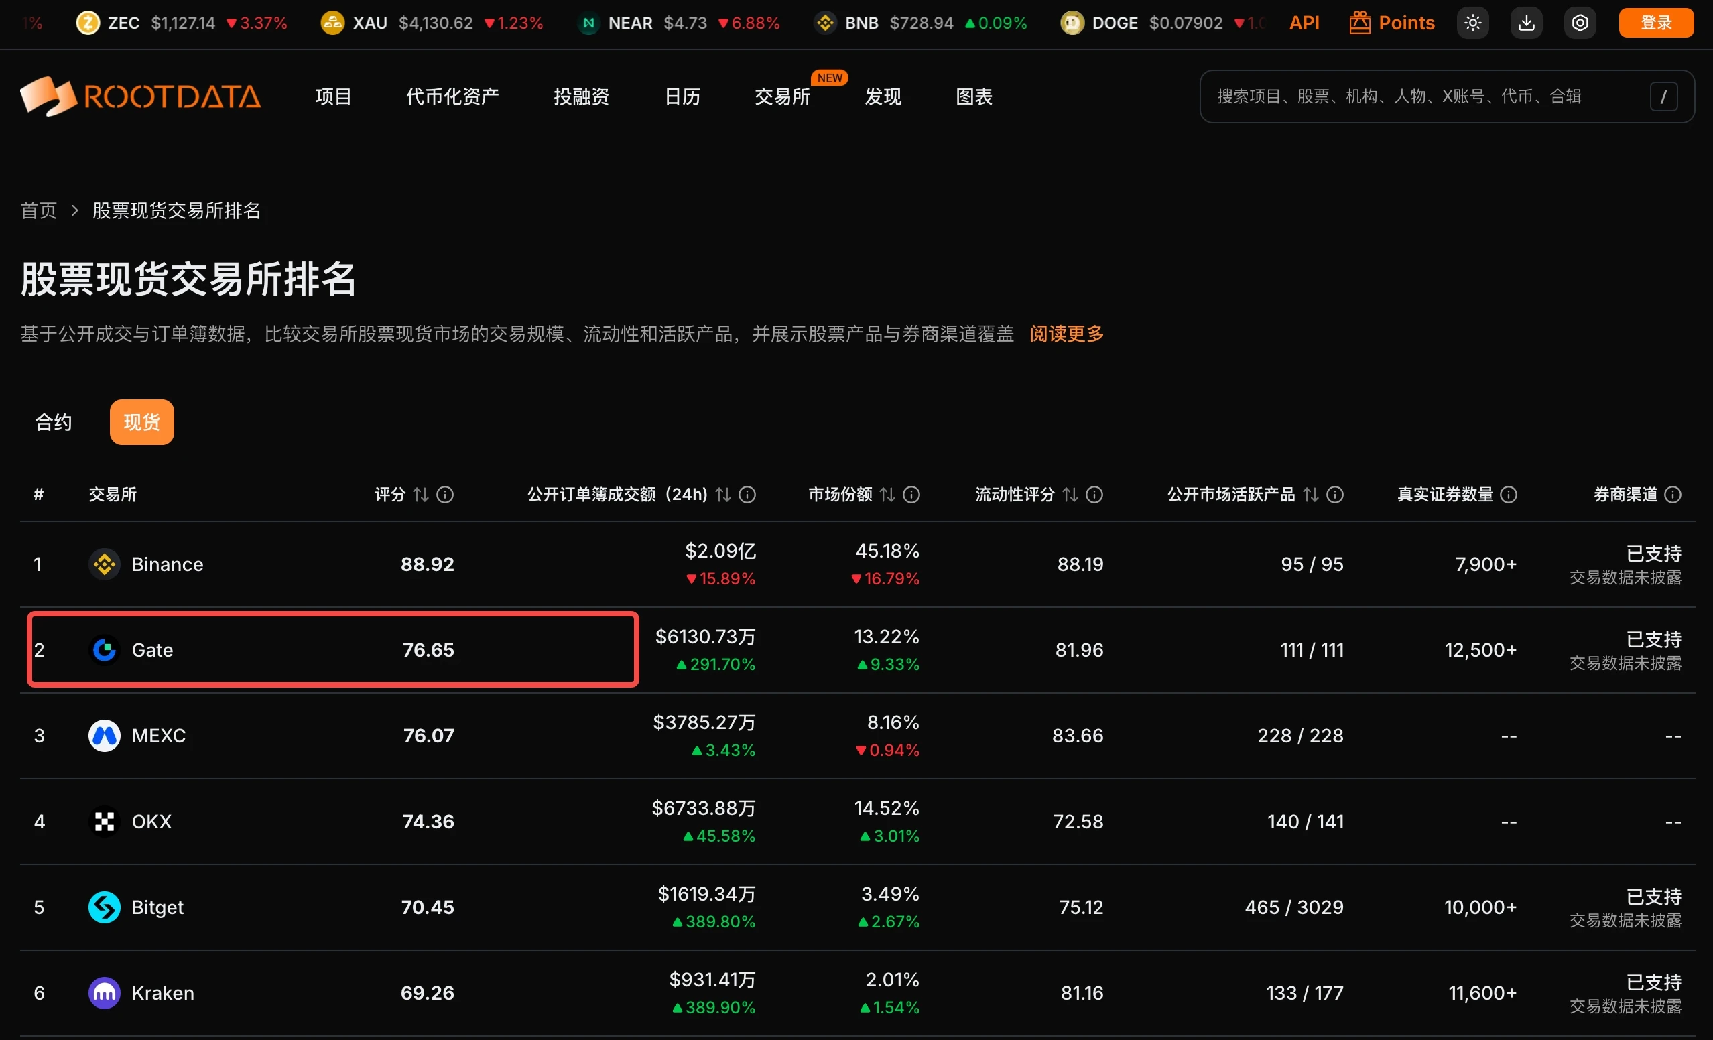Click info icon next to 市场份额 column
Image resolution: width=1713 pixels, height=1040 pixels.
click(x=911, y=495)
